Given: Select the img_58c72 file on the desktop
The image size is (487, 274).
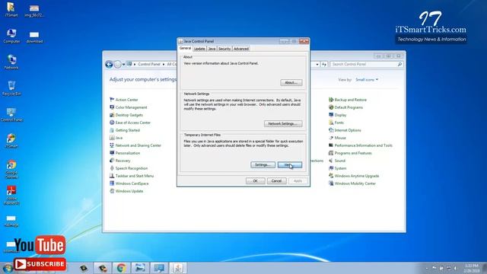Looking at the screenshot, I should (x=34, y=11).
